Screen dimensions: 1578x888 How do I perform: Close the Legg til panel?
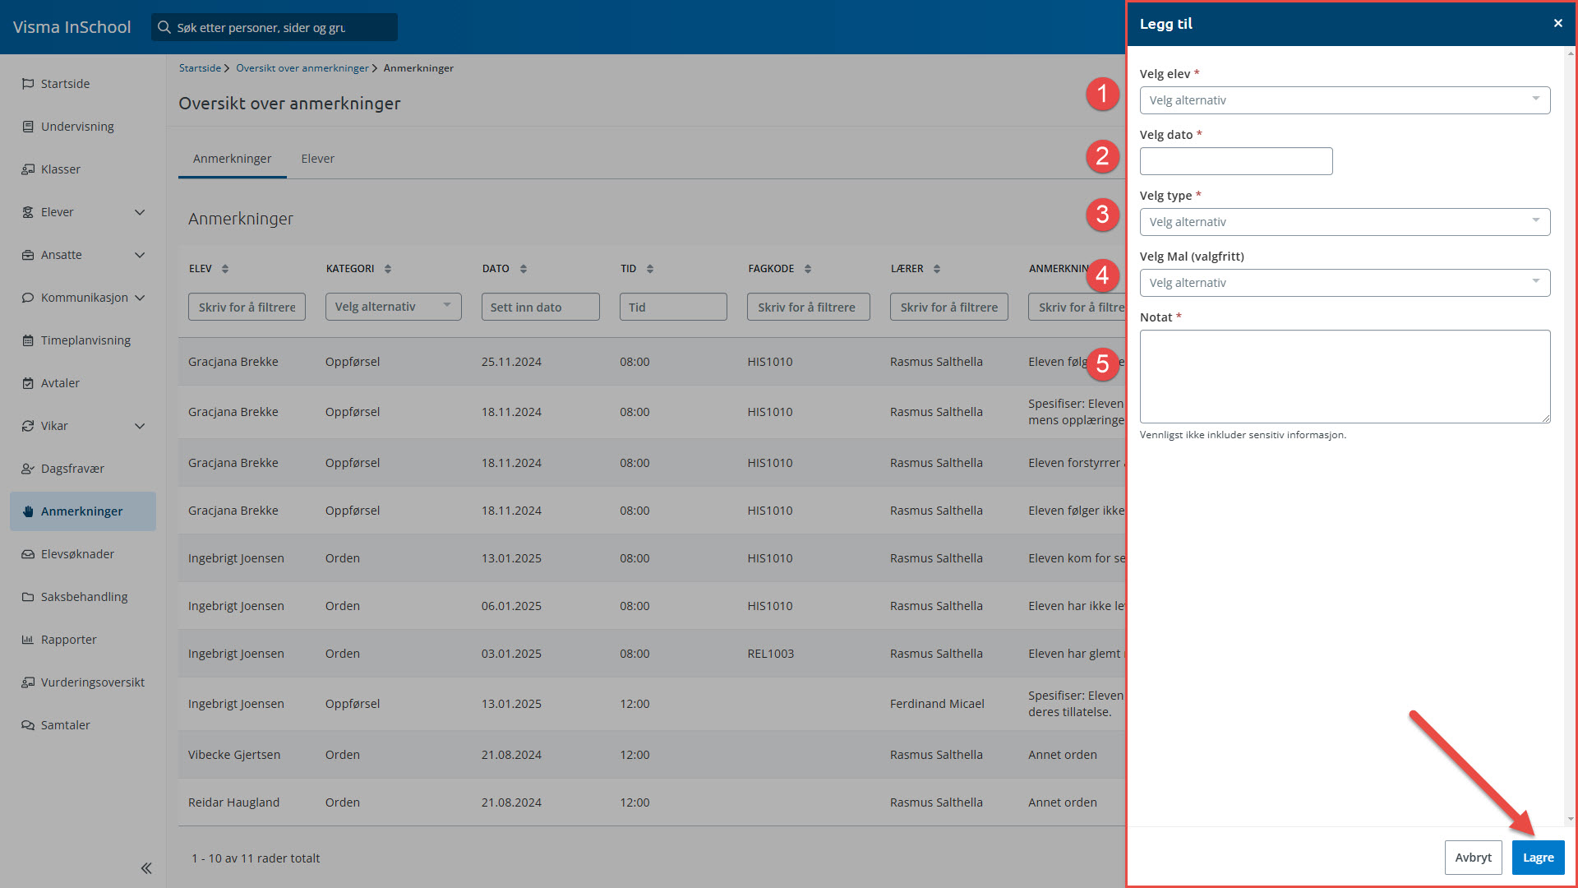(1557, 23)
